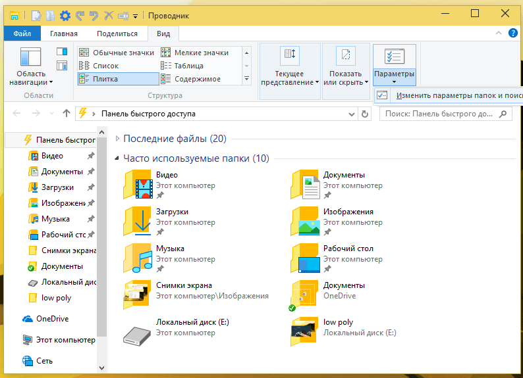Collapse Часто используемые папки group

(x=117, y=158)
